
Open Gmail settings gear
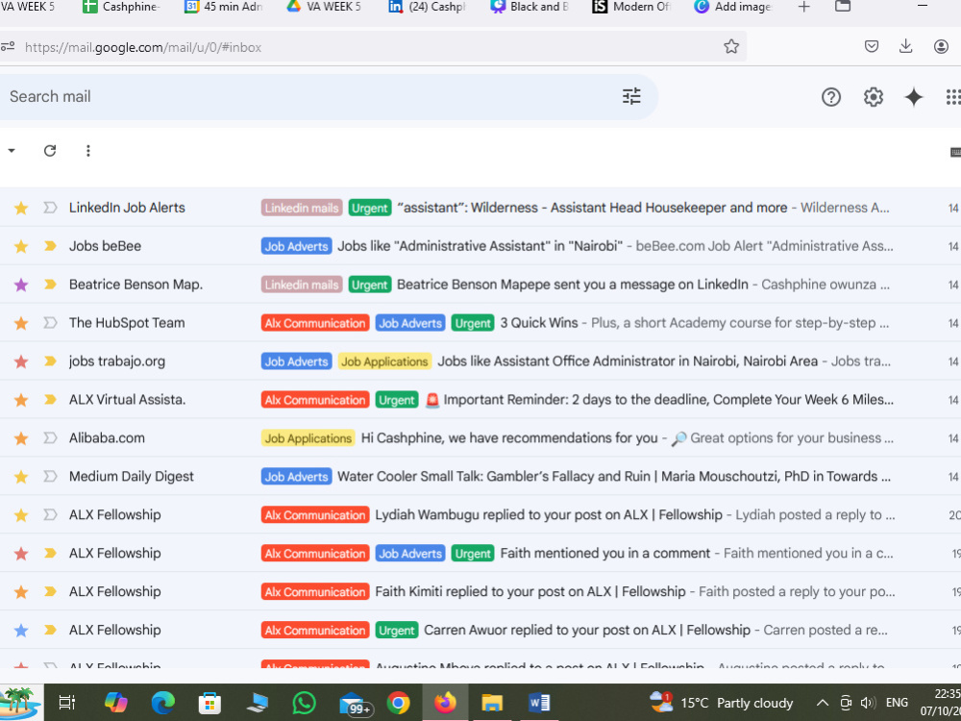coord(874,97)
